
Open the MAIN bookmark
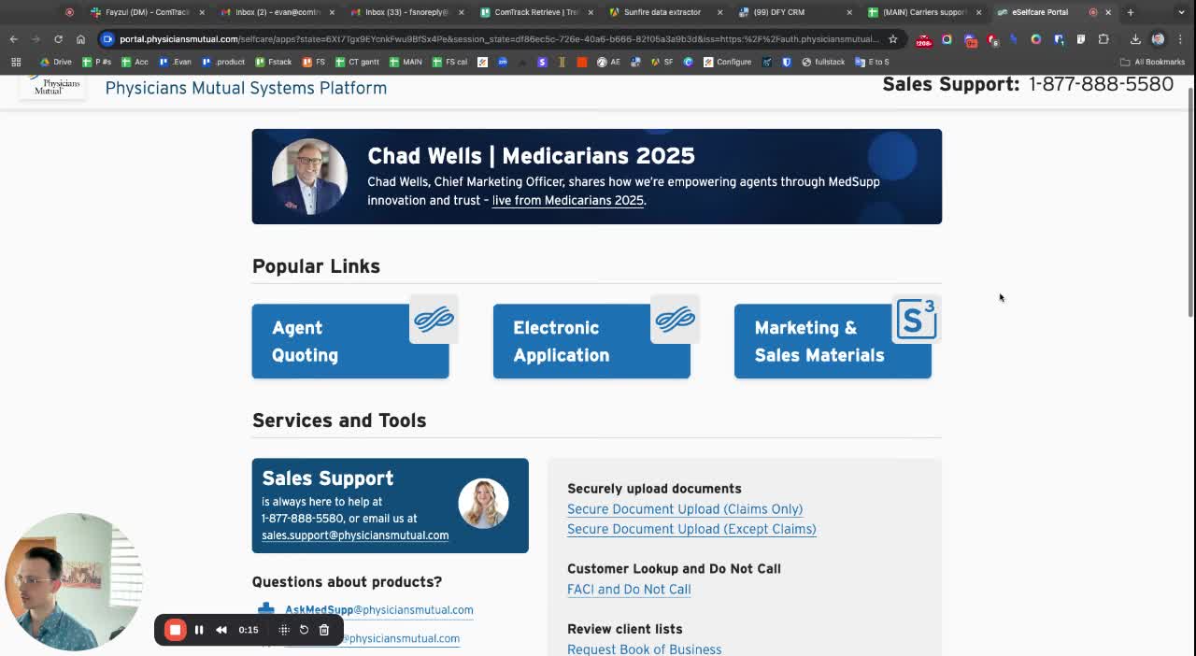pyautogui.click(x=406, y=62)
